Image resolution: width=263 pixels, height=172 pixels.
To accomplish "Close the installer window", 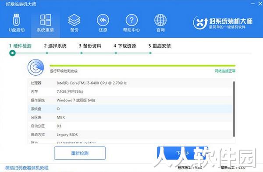I will (x=260, y=4).
